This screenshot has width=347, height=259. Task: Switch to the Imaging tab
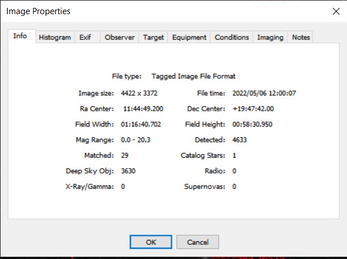click(270, 37)
